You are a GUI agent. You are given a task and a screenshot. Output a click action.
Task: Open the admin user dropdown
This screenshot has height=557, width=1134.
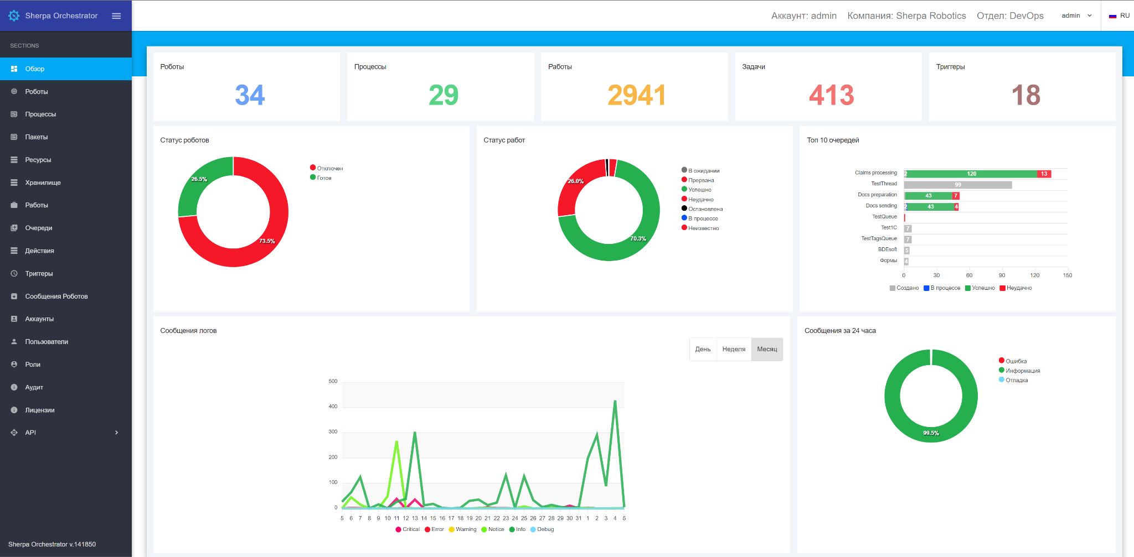[x=1076, y=16]
